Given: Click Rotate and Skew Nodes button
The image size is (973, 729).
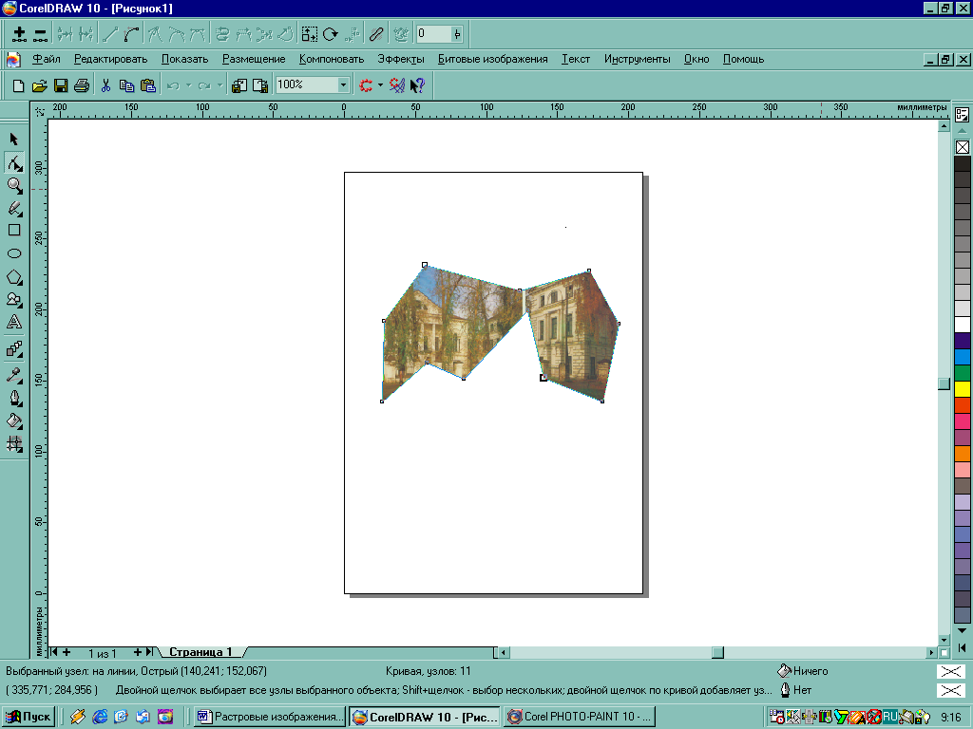Looking at the screenshot, I should pos(330,34).
